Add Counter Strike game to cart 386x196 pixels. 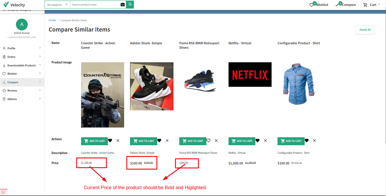coord(94,141)
